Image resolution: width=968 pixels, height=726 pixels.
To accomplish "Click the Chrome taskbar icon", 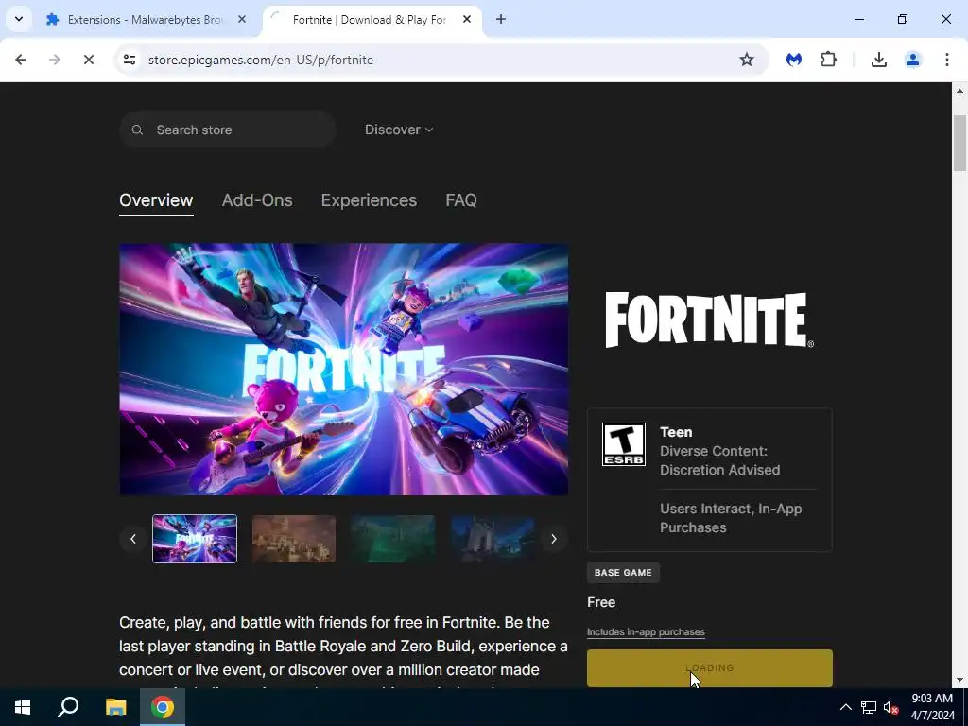I will (x=163, y=707).
